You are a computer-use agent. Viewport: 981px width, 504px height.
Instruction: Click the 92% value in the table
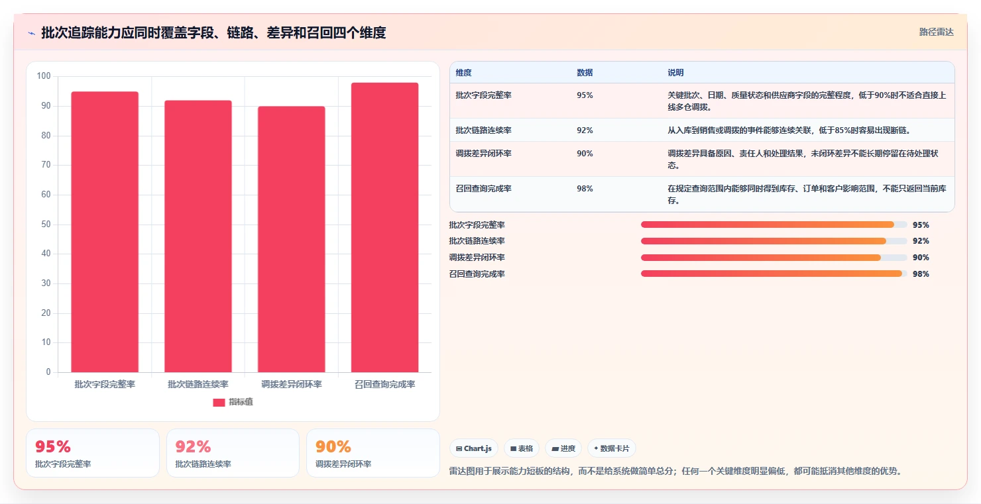pyautogui.click(x=585, y=130)
